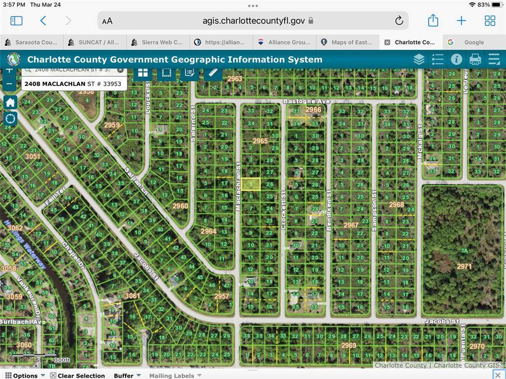Screen dimensions: 506x379
Task: Click block number 2969 label
Action: click(x=348, y=345)
